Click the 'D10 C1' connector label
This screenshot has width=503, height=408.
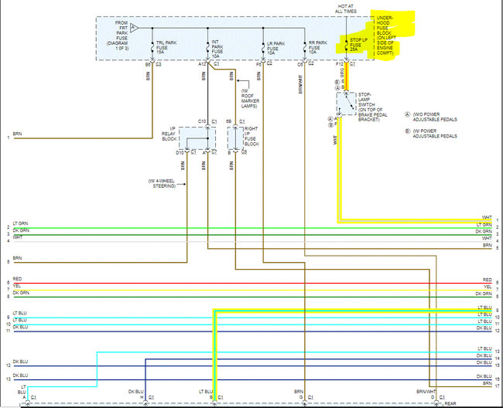[x=186, y=153]
